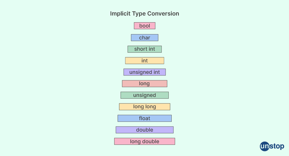Click the word Type in the title
Image resolution: width=289 pixels, height=156 pixels.
coord(139,14)
